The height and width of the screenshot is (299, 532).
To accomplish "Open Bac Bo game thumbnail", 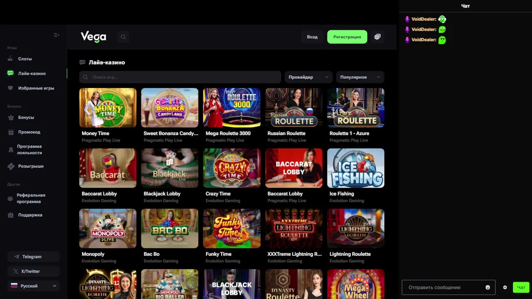I will 170,228.
